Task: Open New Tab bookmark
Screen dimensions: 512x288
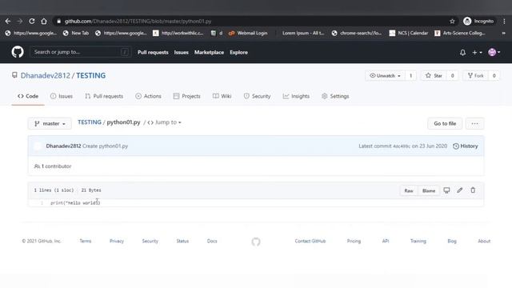Action: coord(76,33)
